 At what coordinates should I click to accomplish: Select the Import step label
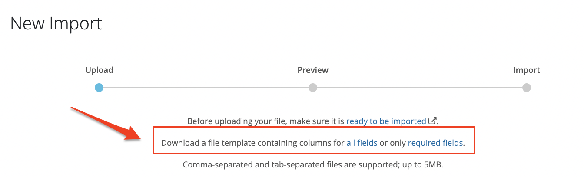coord(526,70)
